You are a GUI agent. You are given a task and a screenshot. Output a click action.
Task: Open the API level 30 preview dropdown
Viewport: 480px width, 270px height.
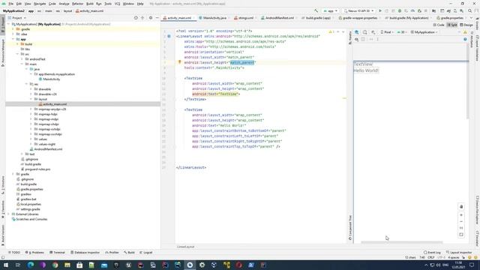point(402,32)
